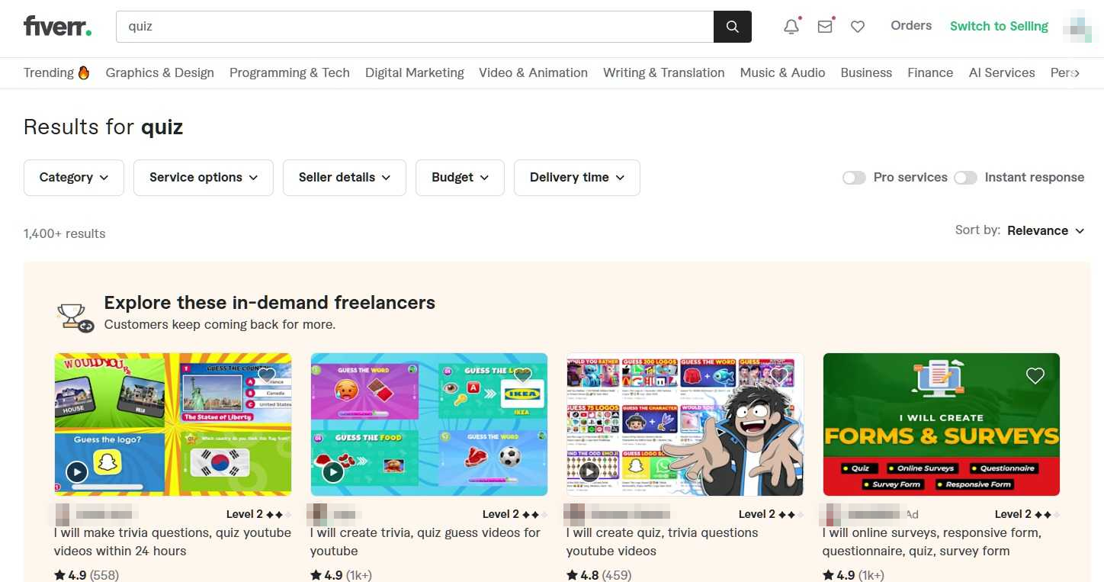Screen dimensions: 1104x582
Task: Click the search field containing 'quiz'
Action: (415, 27)
